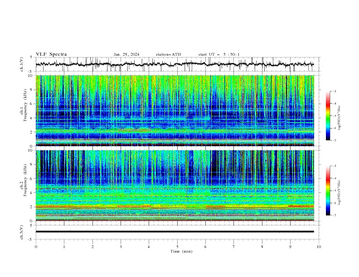Click time axis tick label '4'
359x277 pixels.
(149, 247)
